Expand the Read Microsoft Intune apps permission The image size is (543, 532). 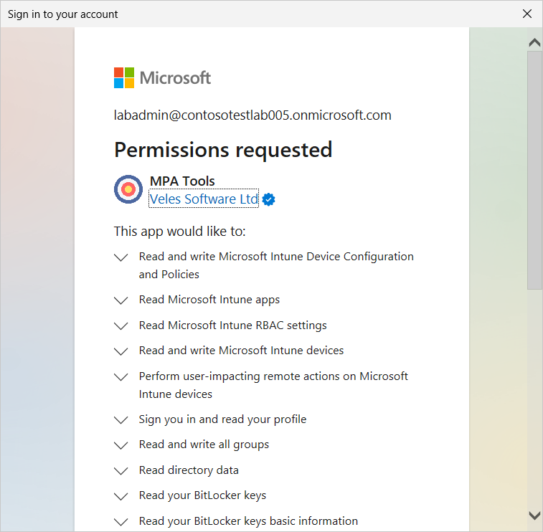click(x=121, y=300)
